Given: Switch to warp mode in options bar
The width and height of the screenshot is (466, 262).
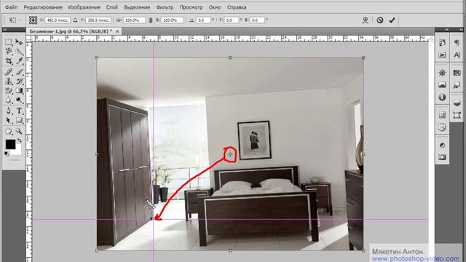Looking at the screenshot, I should pos(366,20).
